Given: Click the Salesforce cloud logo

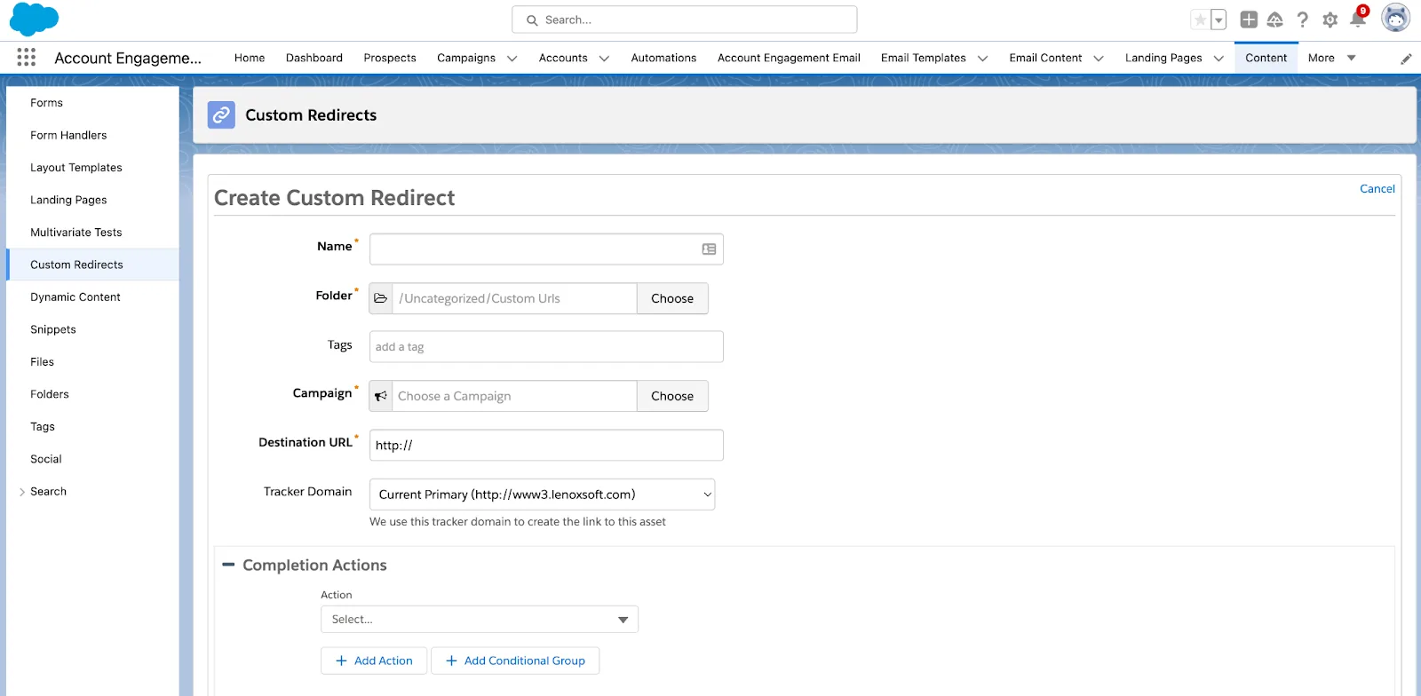Looking at the screenshot, I should (x=34, y=20).
